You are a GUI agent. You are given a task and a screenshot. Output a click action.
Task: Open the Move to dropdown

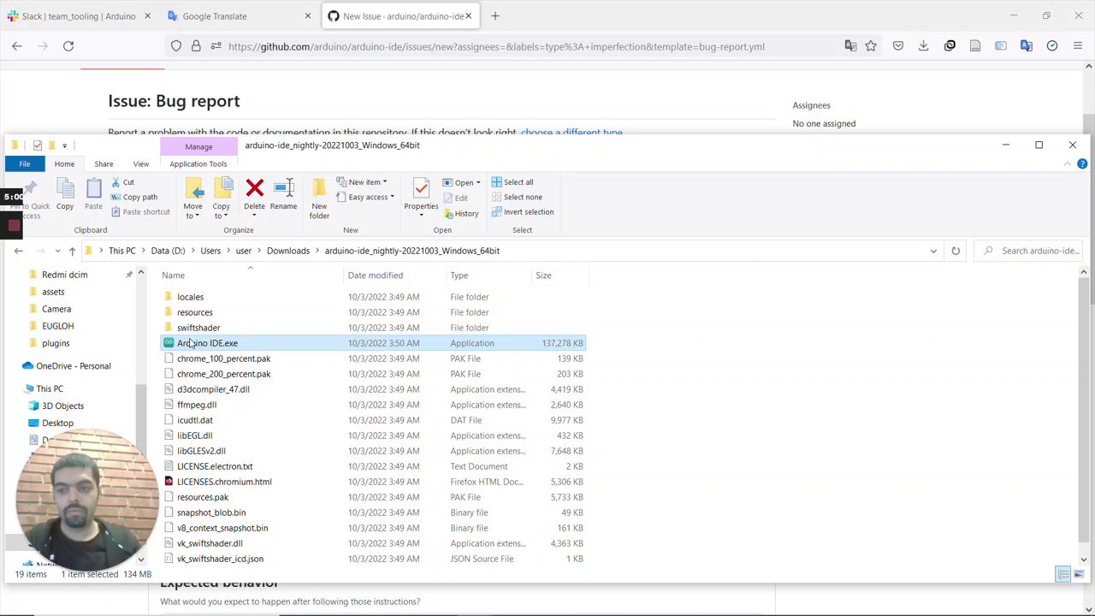point(192,198)
